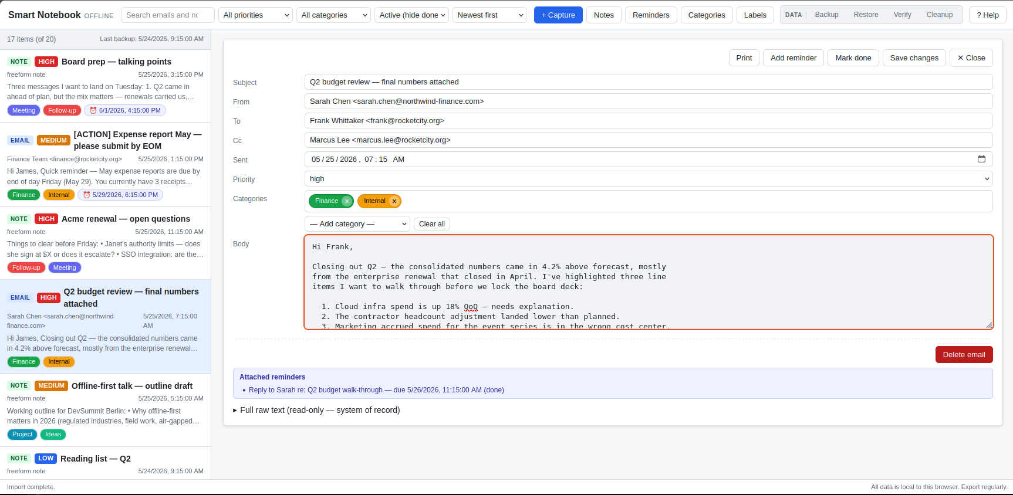
Task: Click the Meeting tag on Acme renewal
Action: 65,267
